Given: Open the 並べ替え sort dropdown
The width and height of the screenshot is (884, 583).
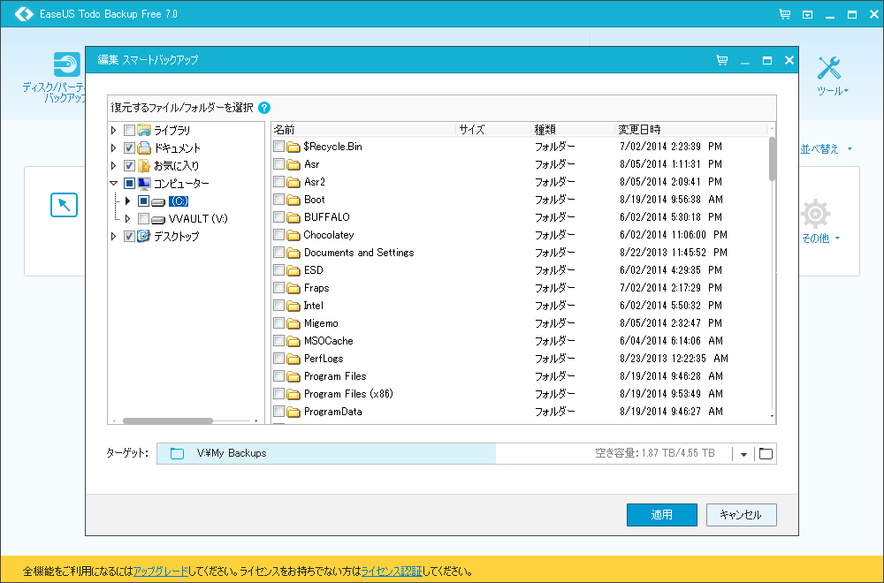Looking at the screenshot, I should coord(827,149).
